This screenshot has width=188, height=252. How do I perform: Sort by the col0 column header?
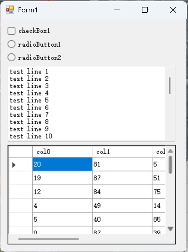click(62, 152)
